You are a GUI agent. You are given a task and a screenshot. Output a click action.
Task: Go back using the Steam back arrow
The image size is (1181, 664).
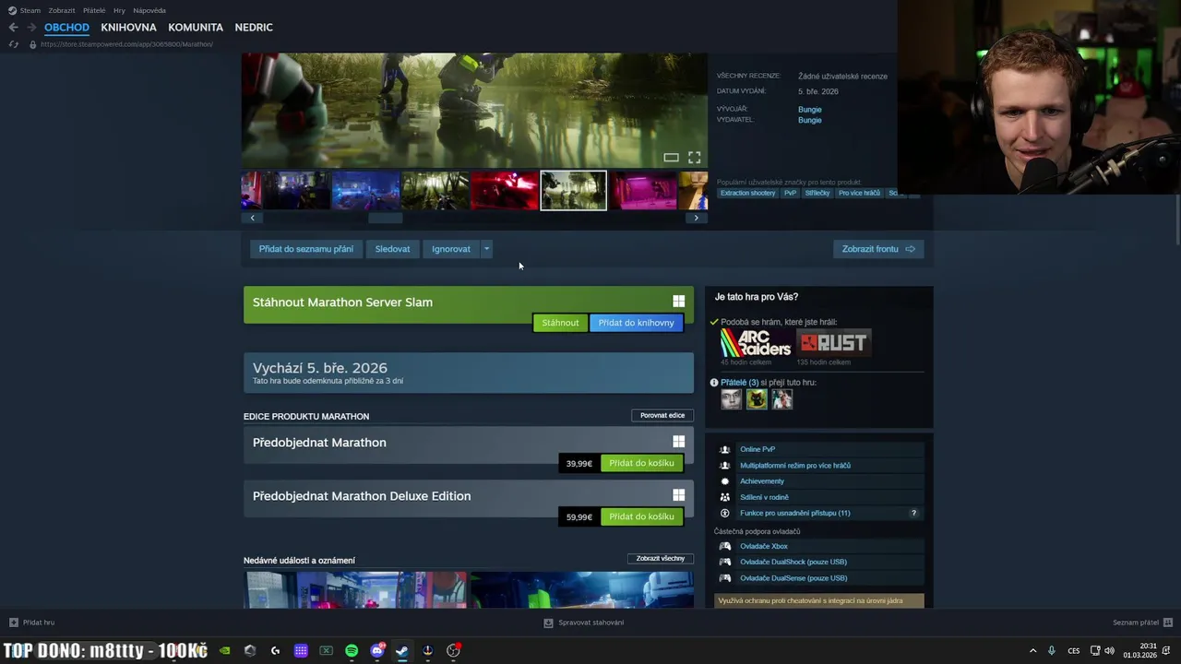[13, 28]
